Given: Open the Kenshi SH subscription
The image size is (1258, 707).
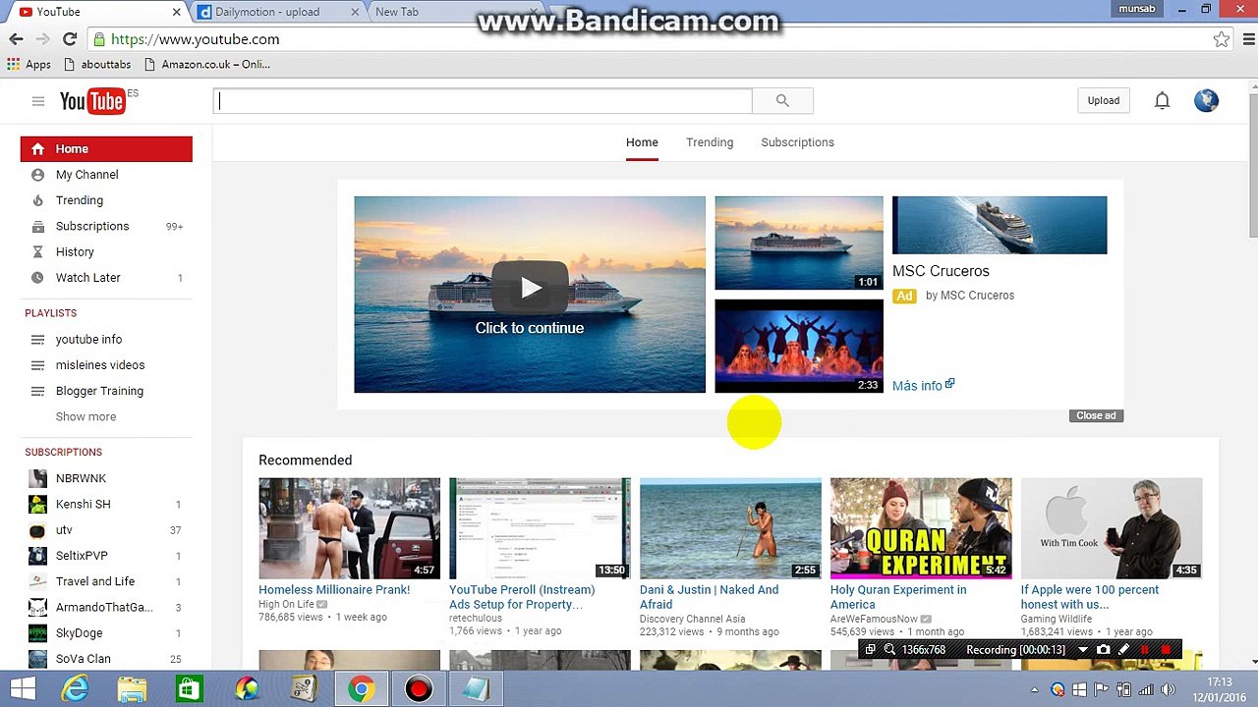Looking at the screenshot, I should pyautogui.click(x=106, y=504).
